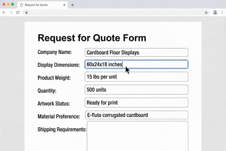Click the Quantity input field
The height and width of the screenshot is (151, 226).
(x=136, y=90)
